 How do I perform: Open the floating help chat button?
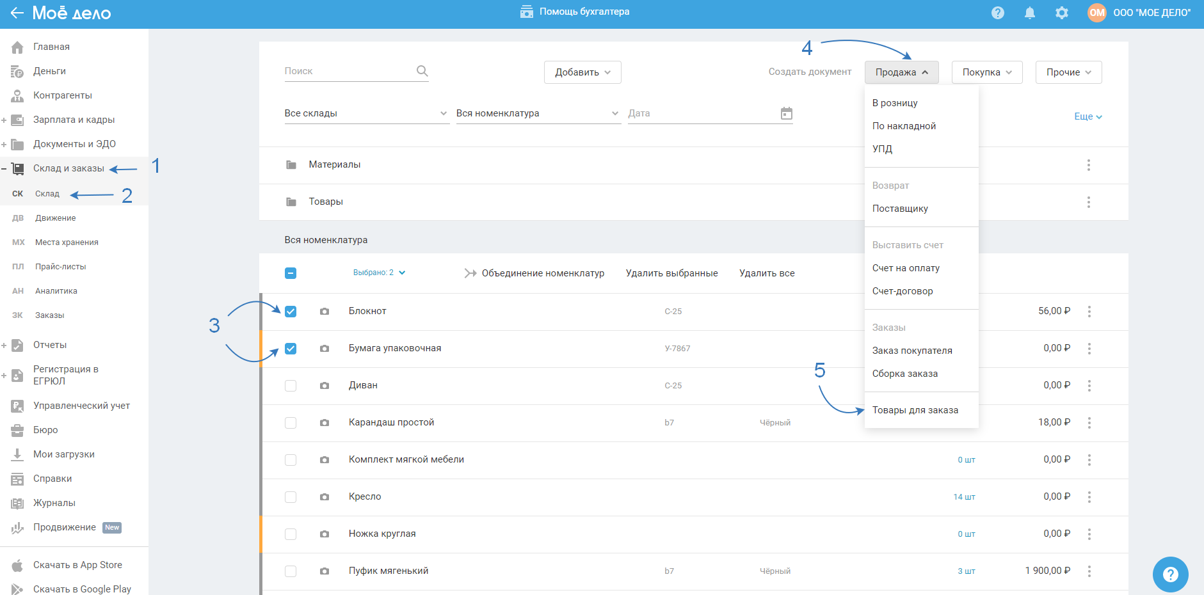(1170, 574)
